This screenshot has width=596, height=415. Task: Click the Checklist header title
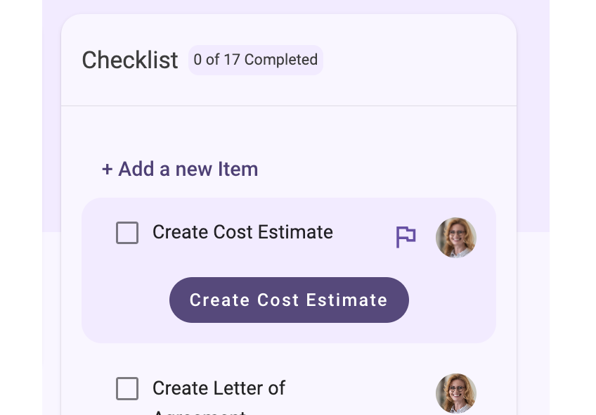130,60
